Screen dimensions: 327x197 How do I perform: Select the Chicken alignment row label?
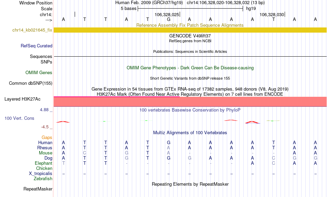pyautogui.click(x=44, y=168)
